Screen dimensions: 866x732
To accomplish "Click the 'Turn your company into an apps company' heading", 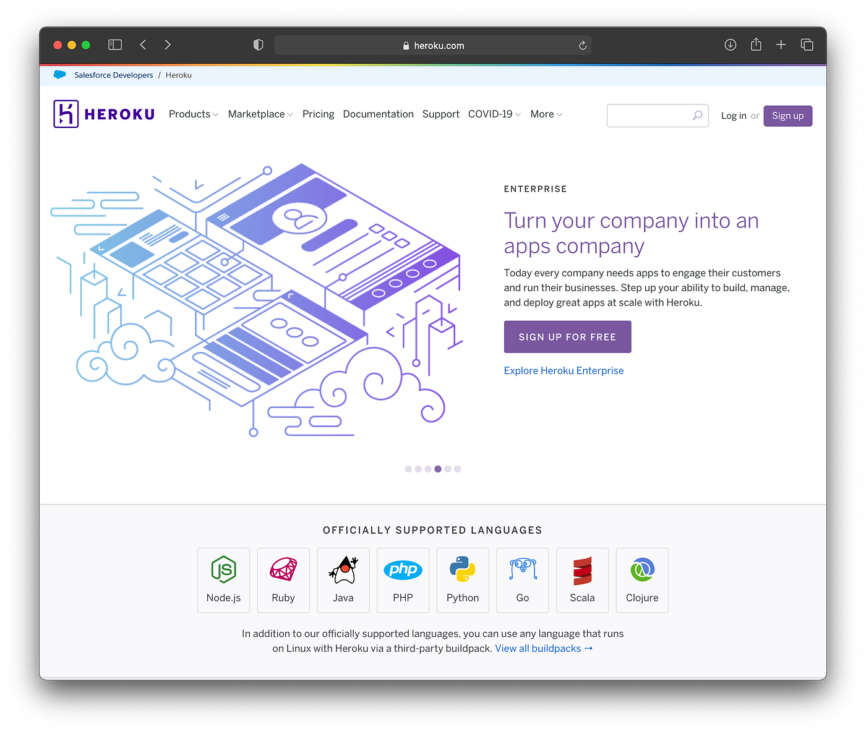I will tap(631, 233).
